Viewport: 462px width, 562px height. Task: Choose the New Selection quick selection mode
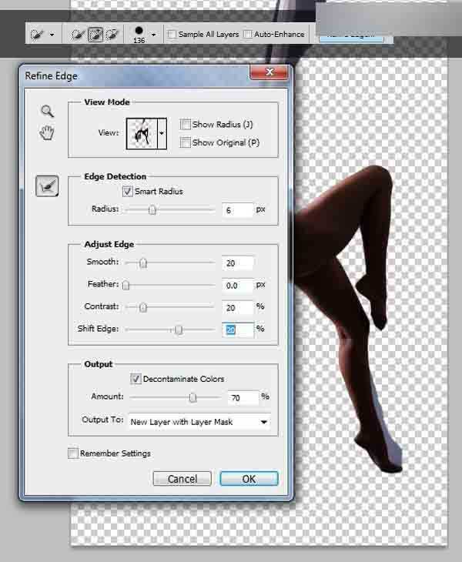pos(77,35)
